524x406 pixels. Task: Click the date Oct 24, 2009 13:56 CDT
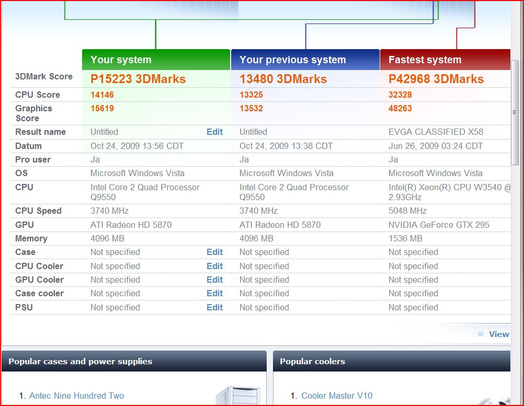click(137, 146)
